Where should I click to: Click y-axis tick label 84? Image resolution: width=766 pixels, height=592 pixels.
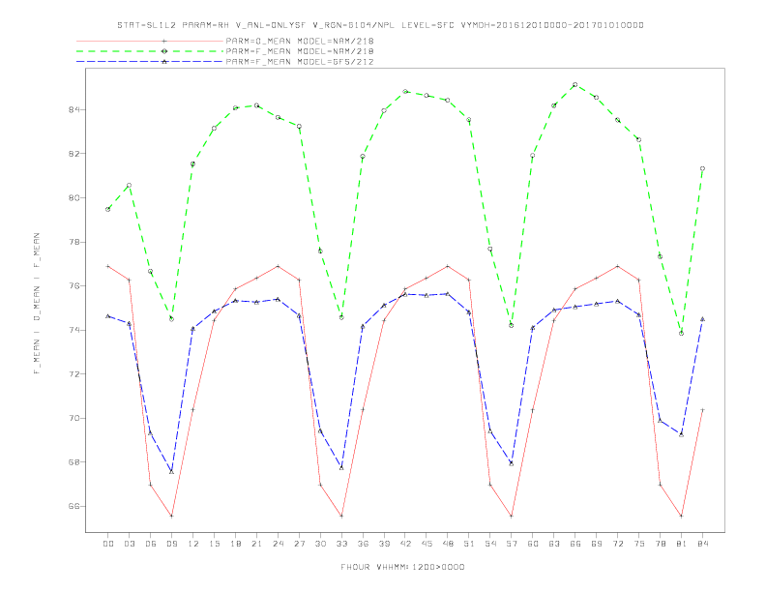[74, 109]
